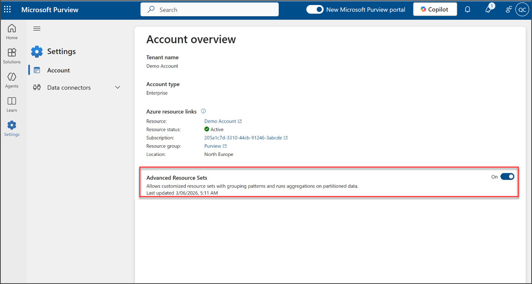
Task: Open the Purview resource group link
Action: coord(213,146)
